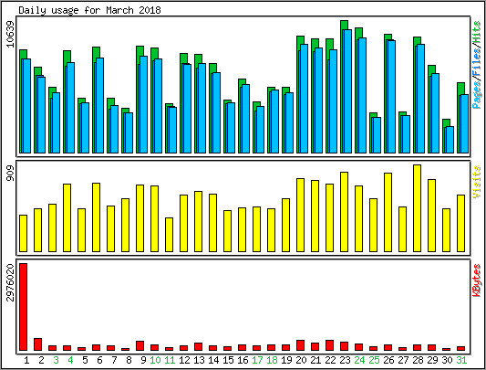486x370 pixels.
Task: Select day label 23 on the axis
Action: (345, 360)
